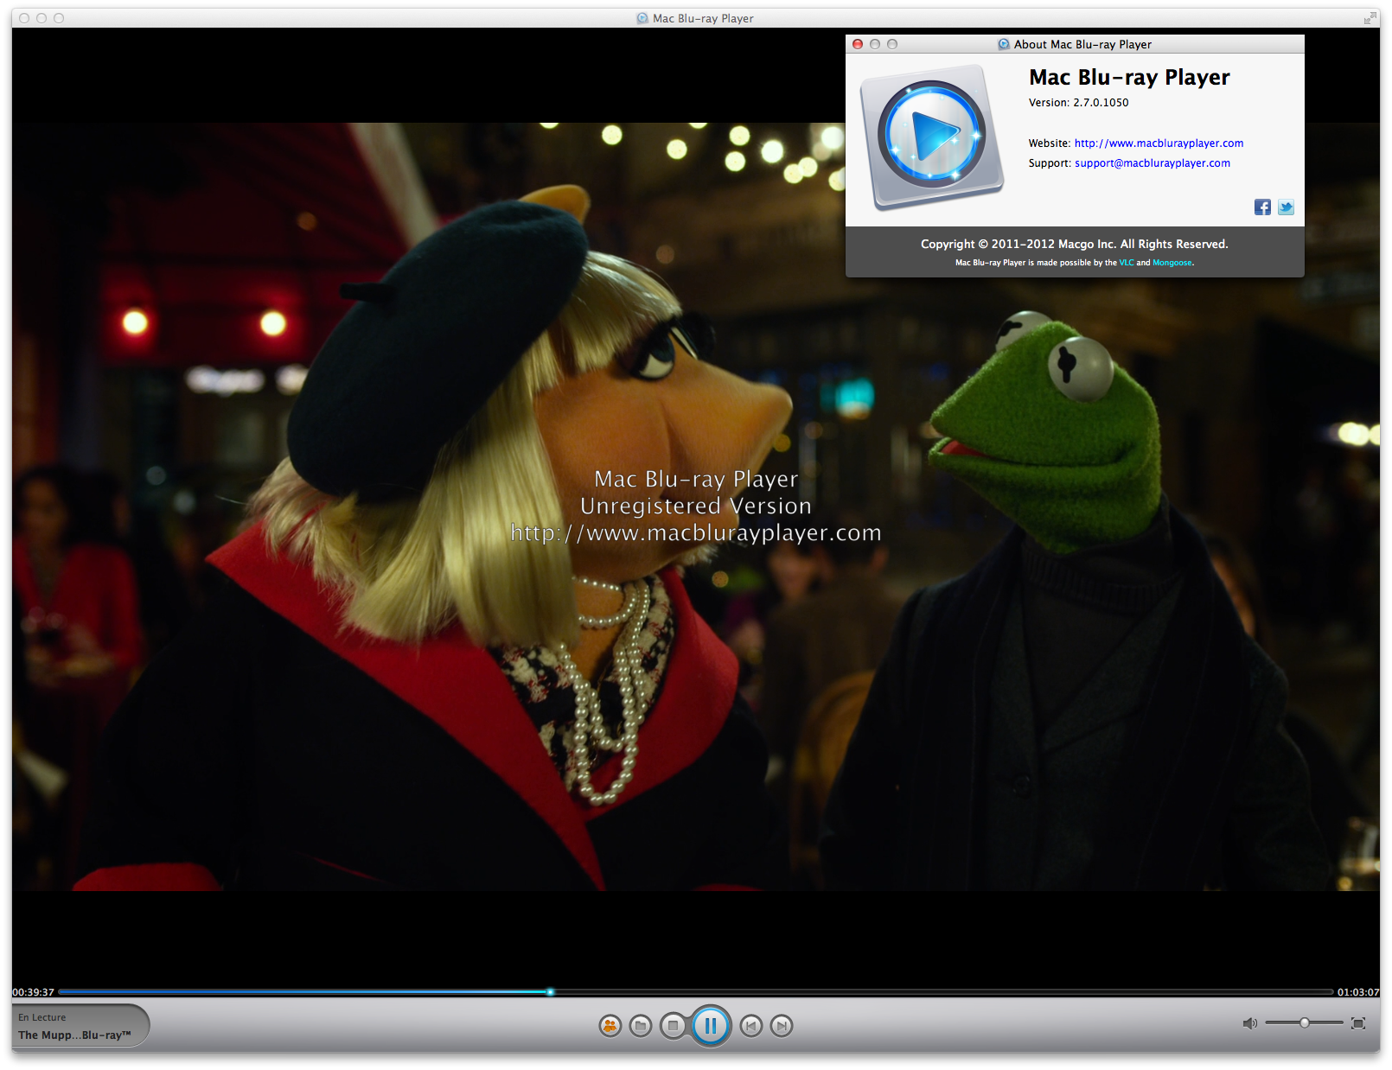Click the now-playing title display panel
The image size is (1392, 1070).
[80, 1026]
